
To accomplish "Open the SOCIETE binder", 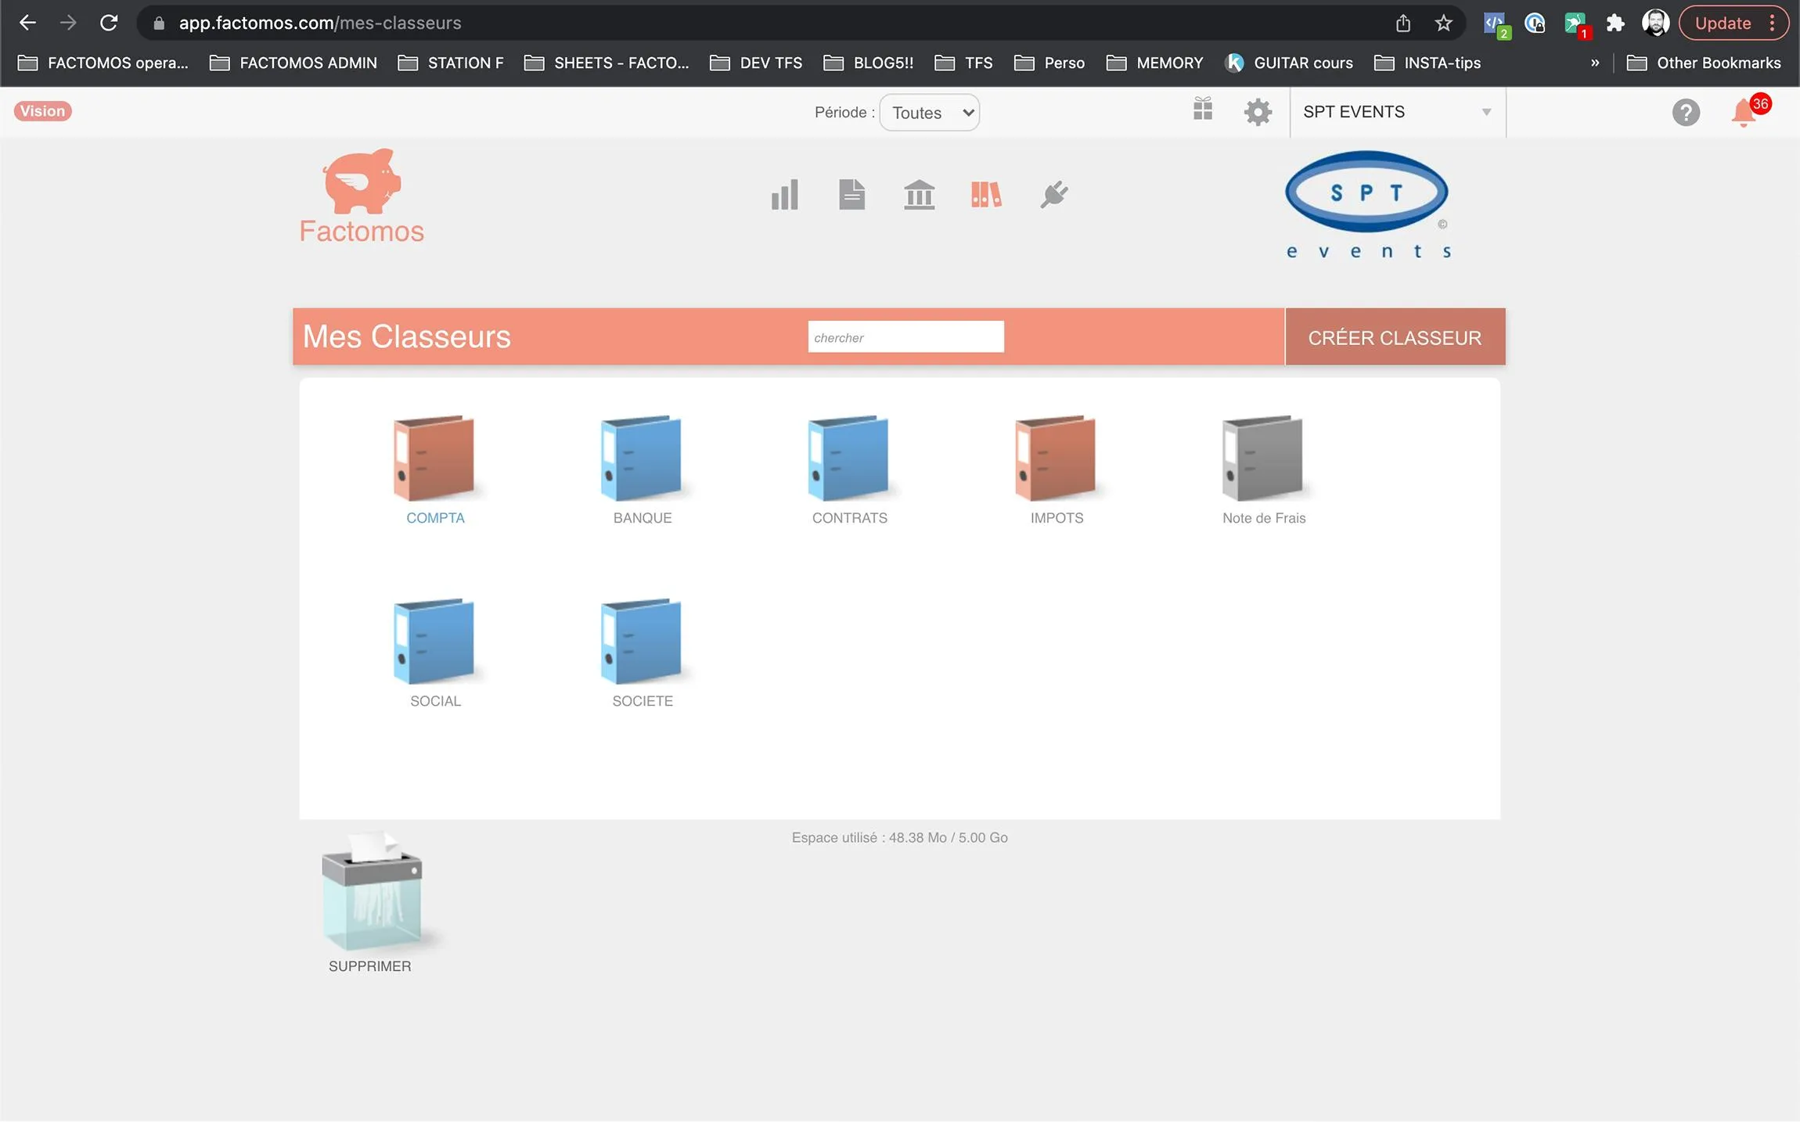I will (x=641, y=641).
